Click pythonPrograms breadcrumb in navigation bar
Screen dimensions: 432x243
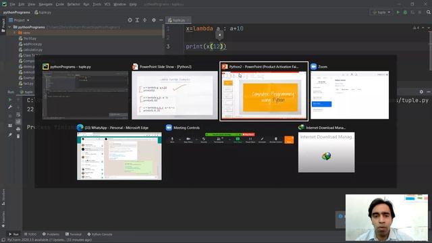tap(16, 12)
